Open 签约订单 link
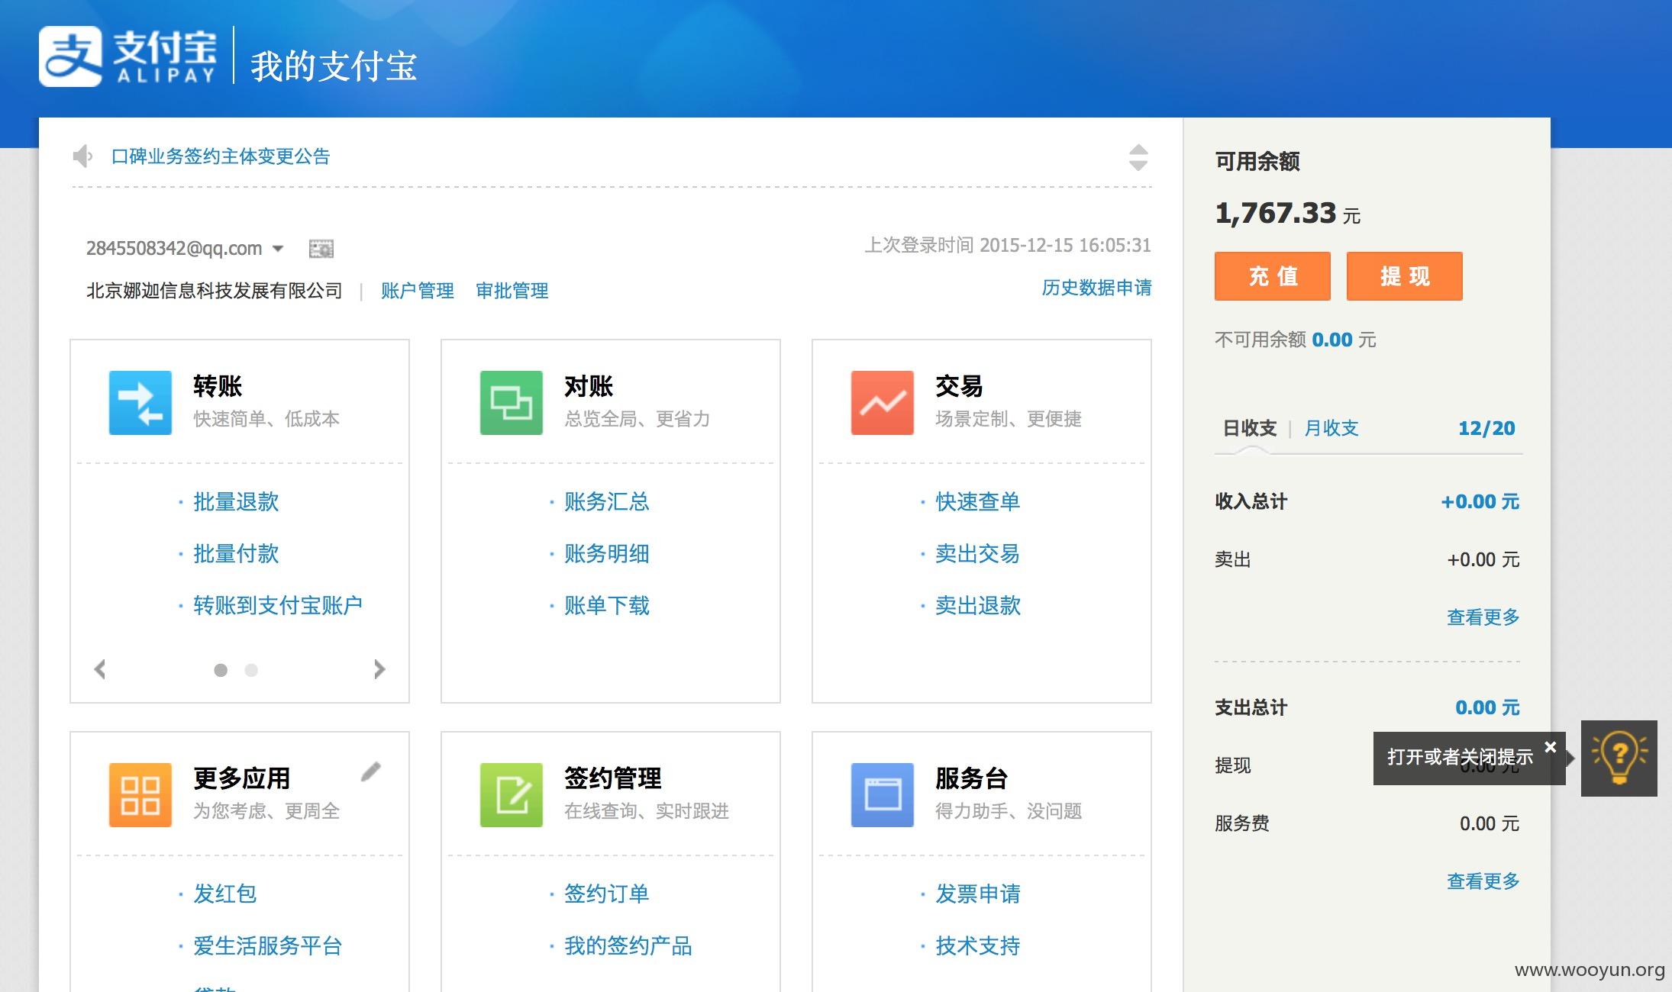This screenshot has height=992, width=1672. [x=607, y=894]
